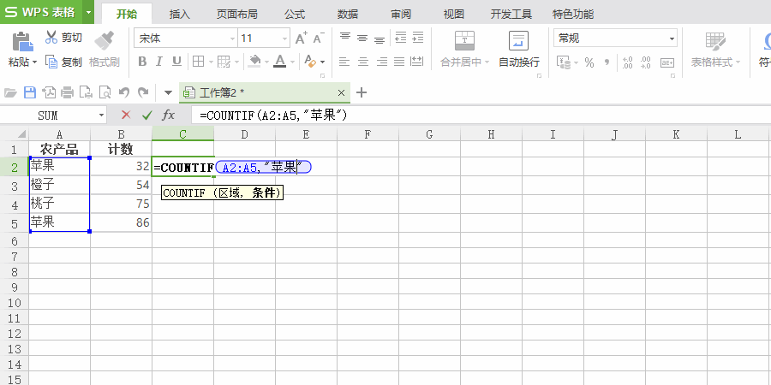Viewport: 771px width, 385px height.
Task: Click the justify alignment icon
Action: 399,62
